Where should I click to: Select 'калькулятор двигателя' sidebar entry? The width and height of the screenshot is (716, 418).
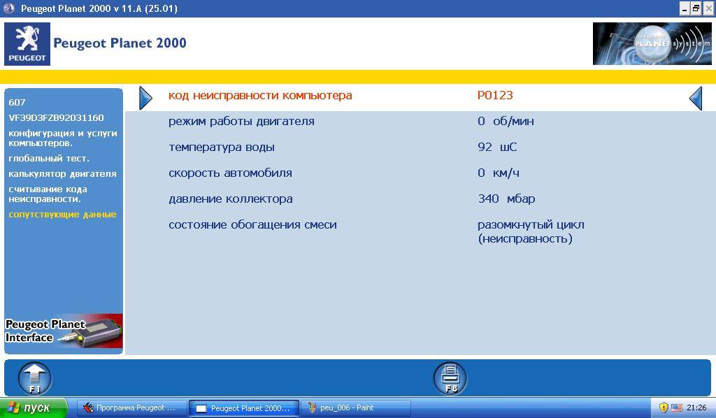pos(62,173)
